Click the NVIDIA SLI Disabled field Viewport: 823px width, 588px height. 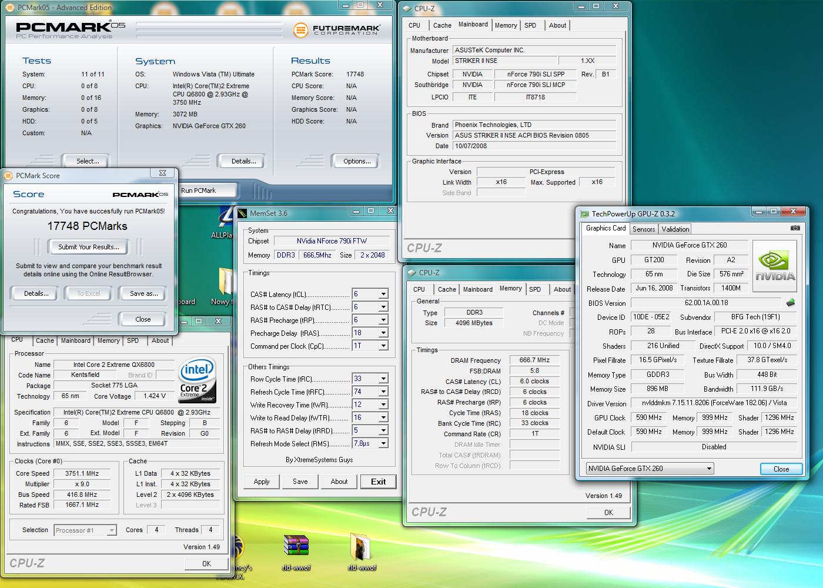point(714,447)
